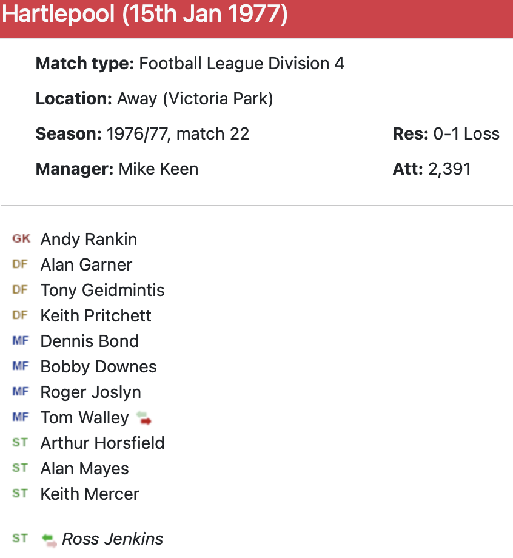Click the MF icon beside Dennis Bond
This screenshot has width=513, height=558.
coord(20,341)
